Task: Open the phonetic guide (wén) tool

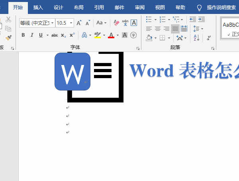Action: click(x=125, y=23)
